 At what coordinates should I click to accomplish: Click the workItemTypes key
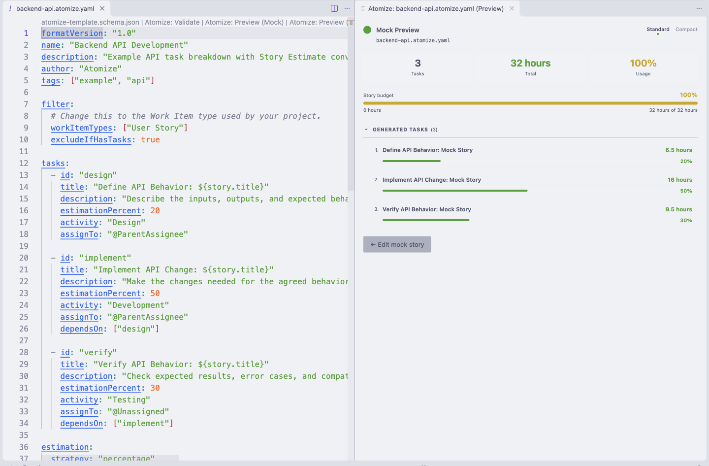click(x=82, y=128)
